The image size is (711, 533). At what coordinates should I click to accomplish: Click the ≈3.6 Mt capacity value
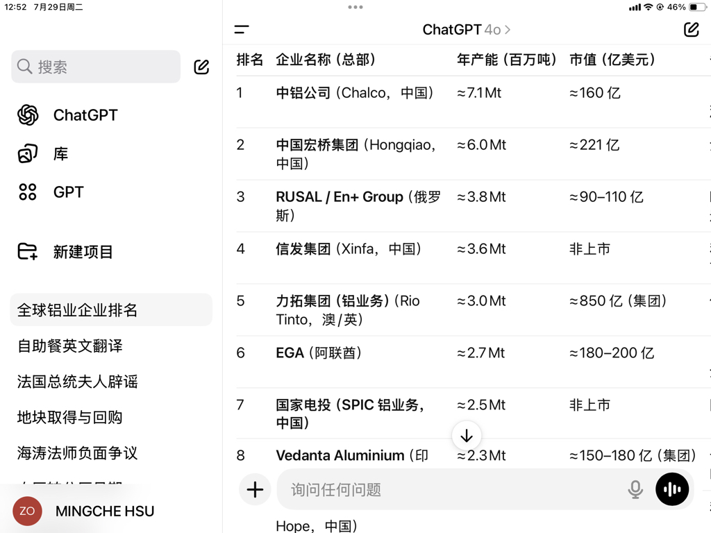(x=481, y=249)
